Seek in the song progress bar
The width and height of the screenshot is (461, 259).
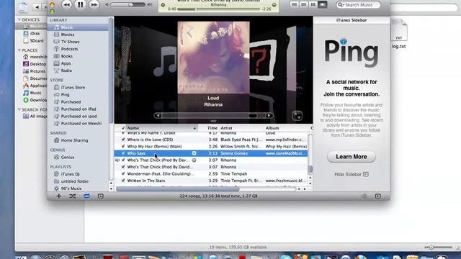[218, 9]
